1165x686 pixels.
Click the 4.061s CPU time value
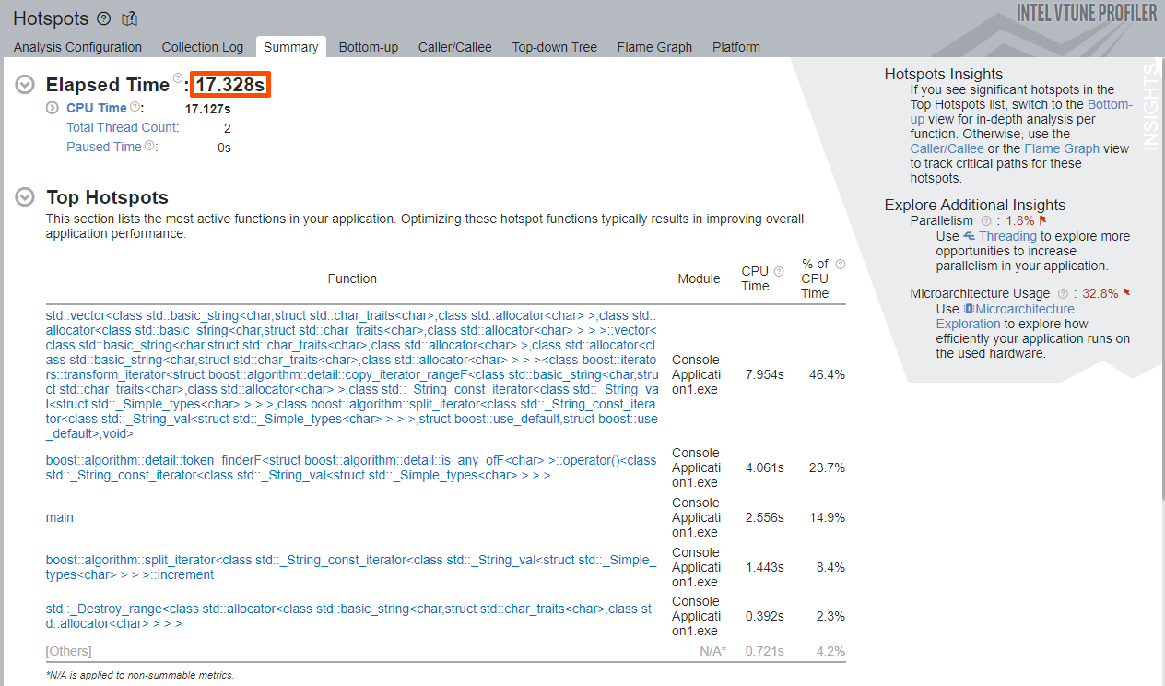pyautogui.click(x=765, y=467)
